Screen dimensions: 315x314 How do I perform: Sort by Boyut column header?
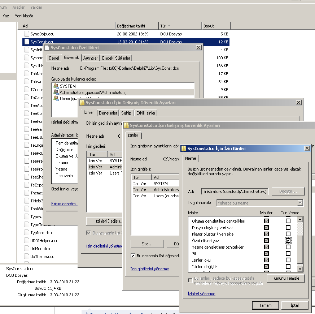tap(216, 26)
